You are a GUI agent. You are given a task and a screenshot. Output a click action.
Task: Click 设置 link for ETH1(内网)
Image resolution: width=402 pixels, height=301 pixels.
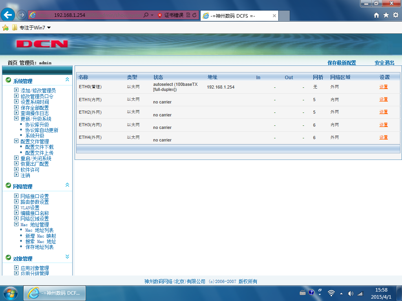[x=384, y=99]
